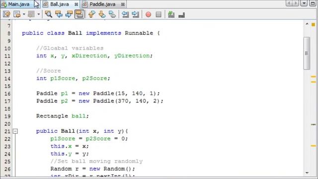Toggle Bookmark on current line

tap(112, 14)
